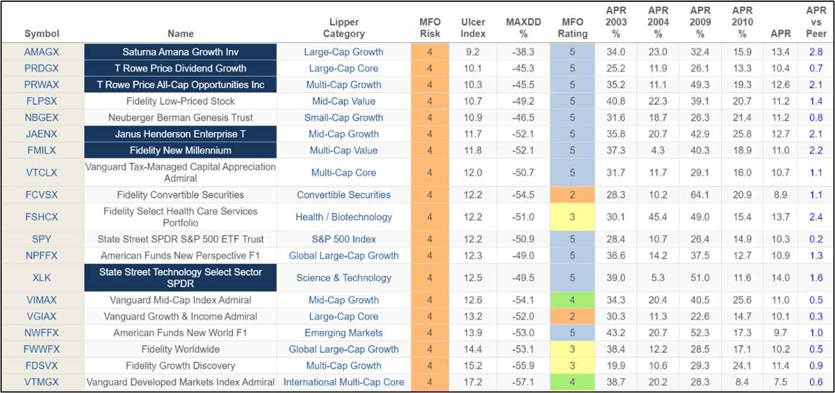
Task: Select the Saturna Amana Growth Inv name cell
Action: [x=180, y=52]
